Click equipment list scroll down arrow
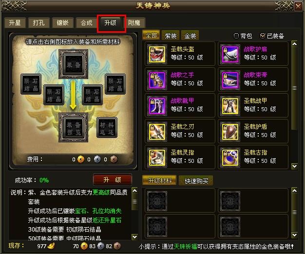 coord(294,166)
